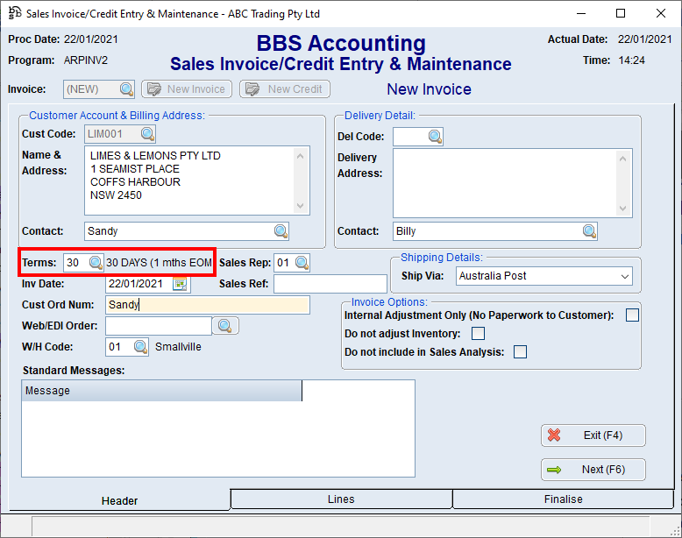Open the Finalise tab

563,499
